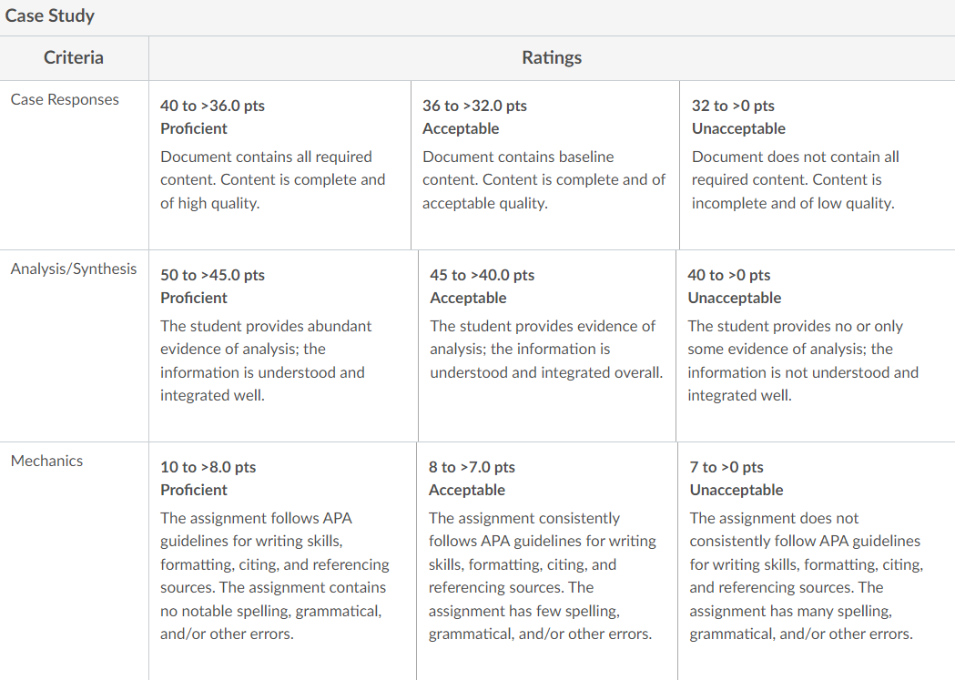Screen dimensions: 955x680
Task: Select Unacceptable 7 to >0 pts rating
Action: click(x=817, y=562)
